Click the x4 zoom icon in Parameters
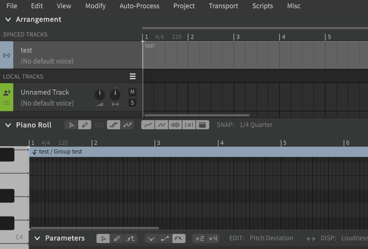This screenshot has height=249, width=368. (x=213, y=238)
